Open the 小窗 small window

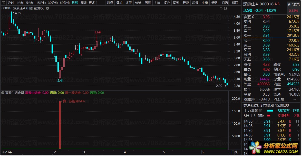pyautogui.click(x=204, y=3)
